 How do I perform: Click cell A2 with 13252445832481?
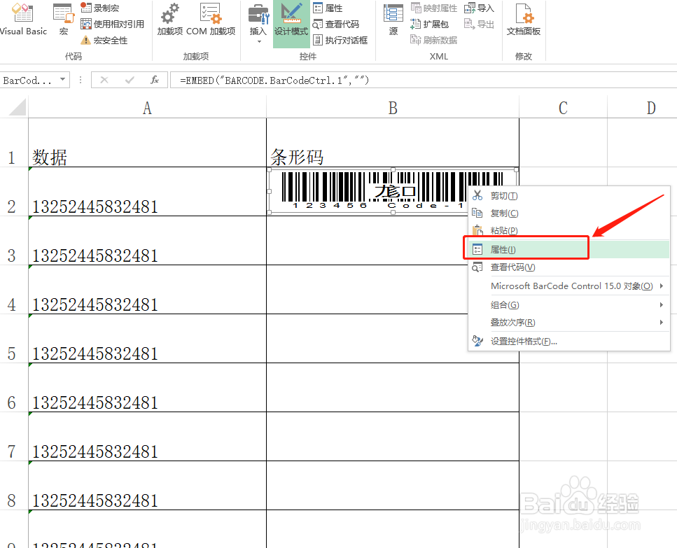tap(147, 192)
